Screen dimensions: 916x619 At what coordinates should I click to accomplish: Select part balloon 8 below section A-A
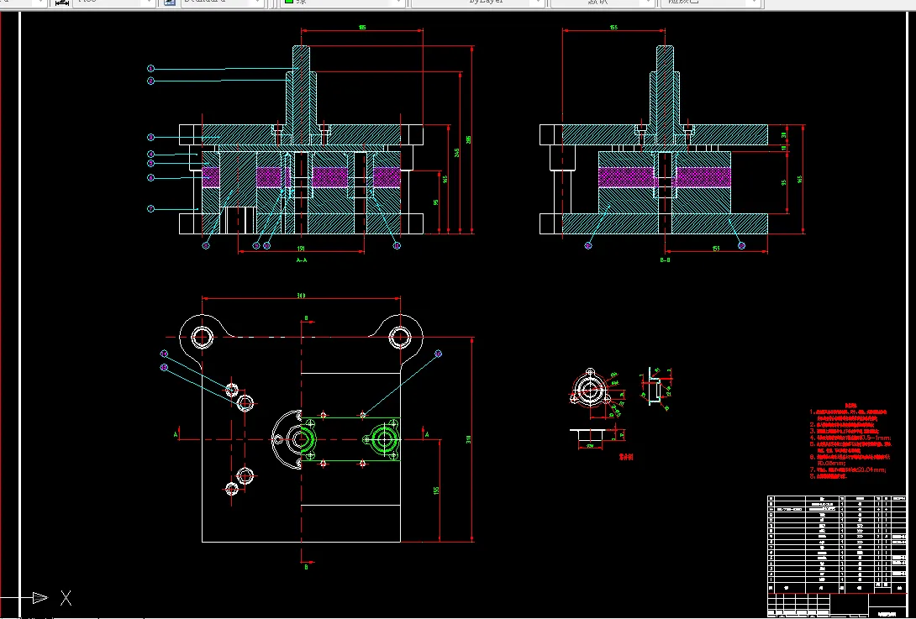coord(206,245)
